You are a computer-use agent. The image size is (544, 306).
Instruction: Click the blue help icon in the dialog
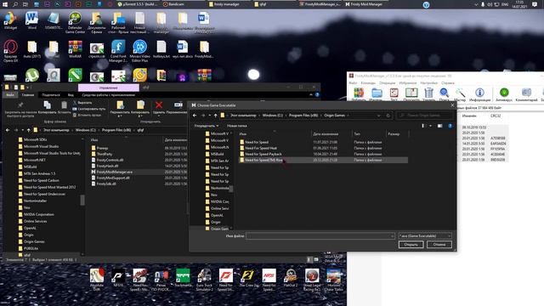(x=450, y=126)
